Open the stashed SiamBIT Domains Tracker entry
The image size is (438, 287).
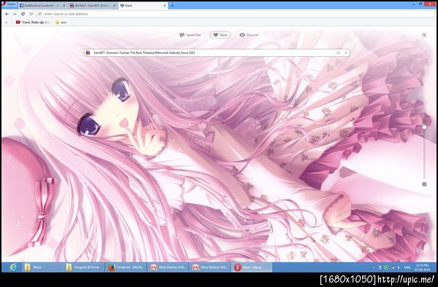pos(217,52)
